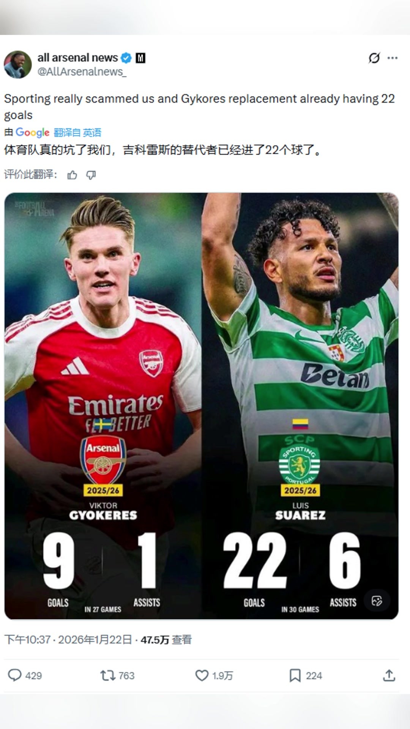The image size is (410, 729).
Task: Repost this tweet via retweet icon
Action: (x=107, y=675)
